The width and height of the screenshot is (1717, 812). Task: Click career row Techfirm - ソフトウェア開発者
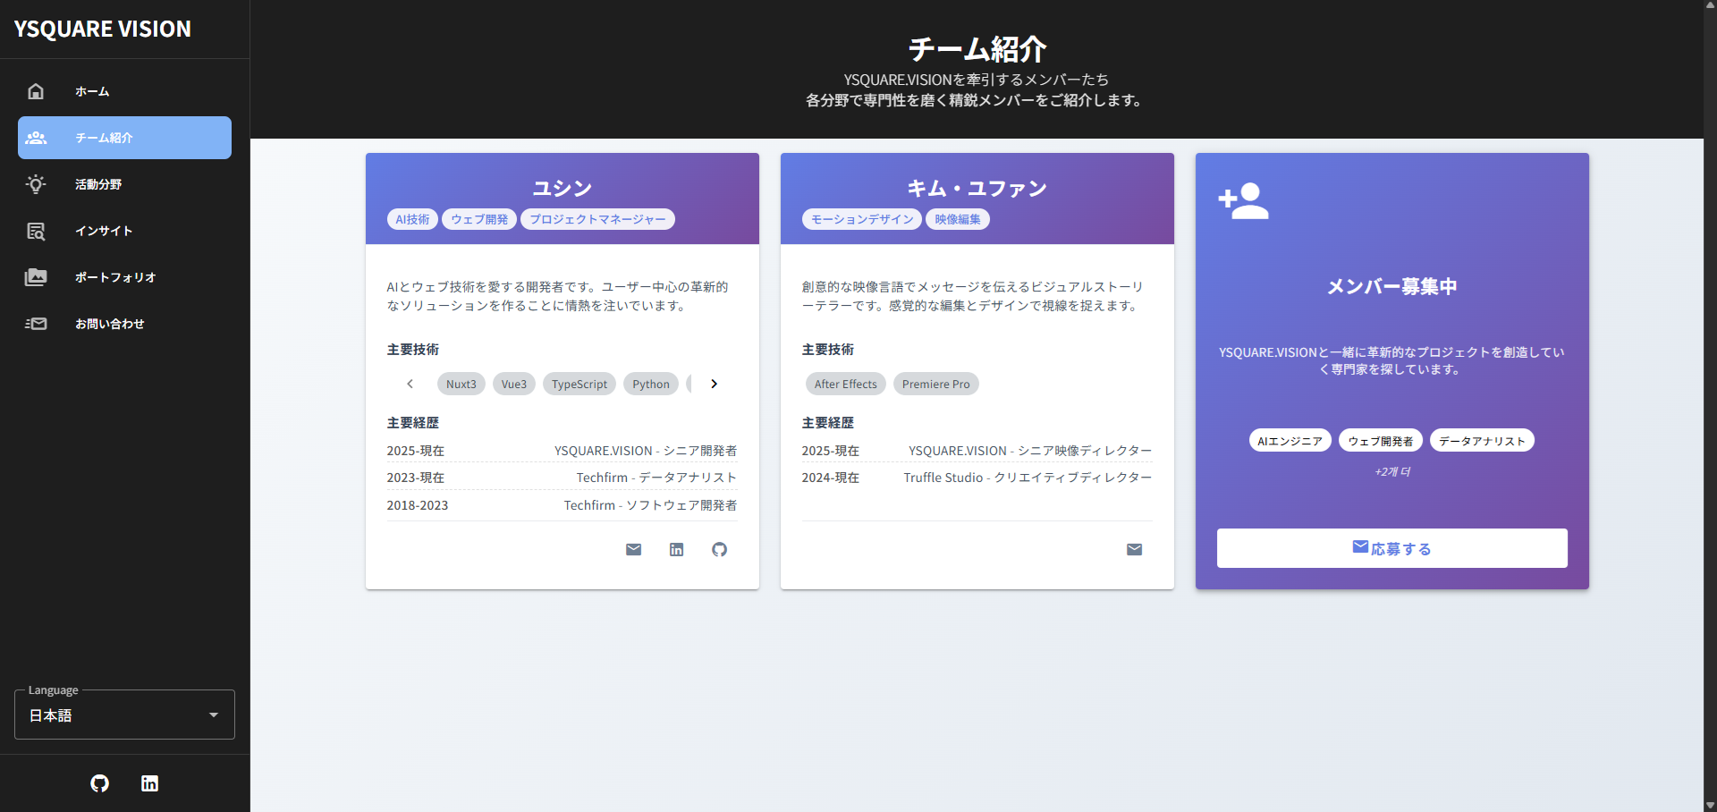click(562, 505)
